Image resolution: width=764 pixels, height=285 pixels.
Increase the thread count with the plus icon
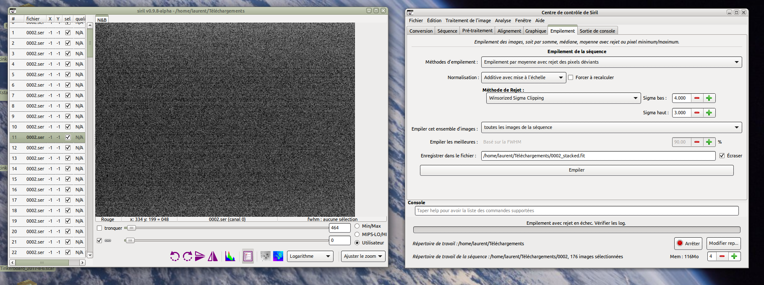pyautogui.click(x=734, y=256)
